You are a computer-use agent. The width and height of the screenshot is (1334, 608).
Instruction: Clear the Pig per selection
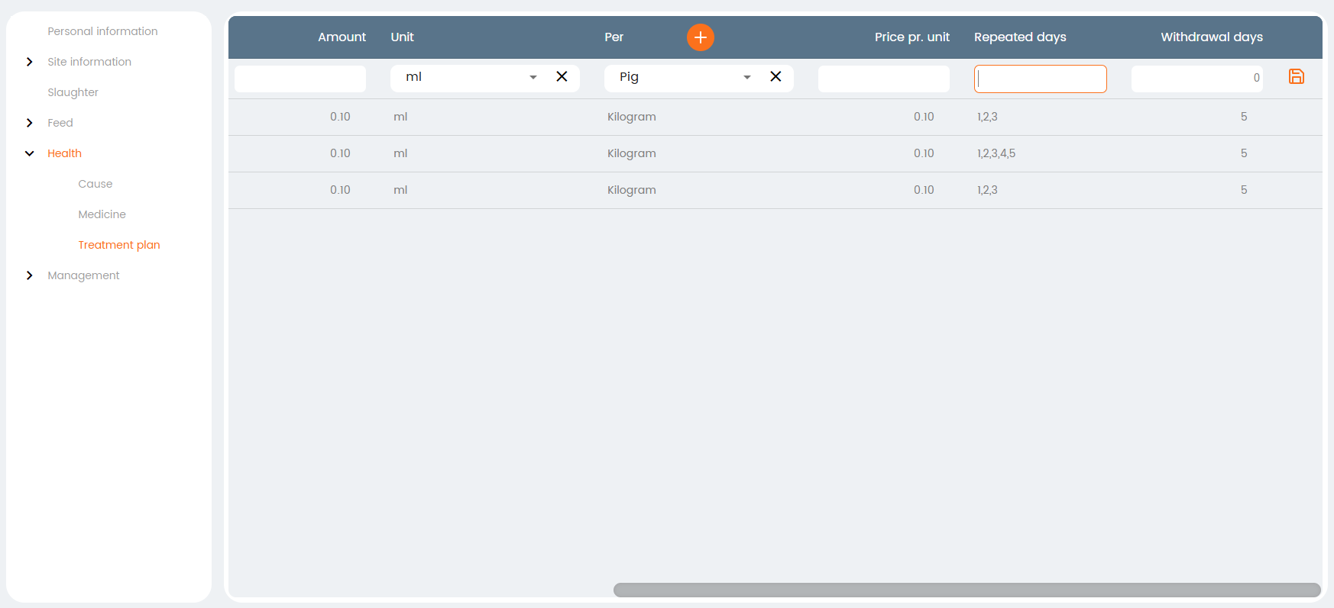coord(775,76)
